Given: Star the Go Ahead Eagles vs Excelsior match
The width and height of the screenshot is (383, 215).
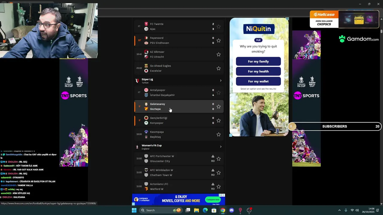Looking at the screenshot, I should (219, 68).
